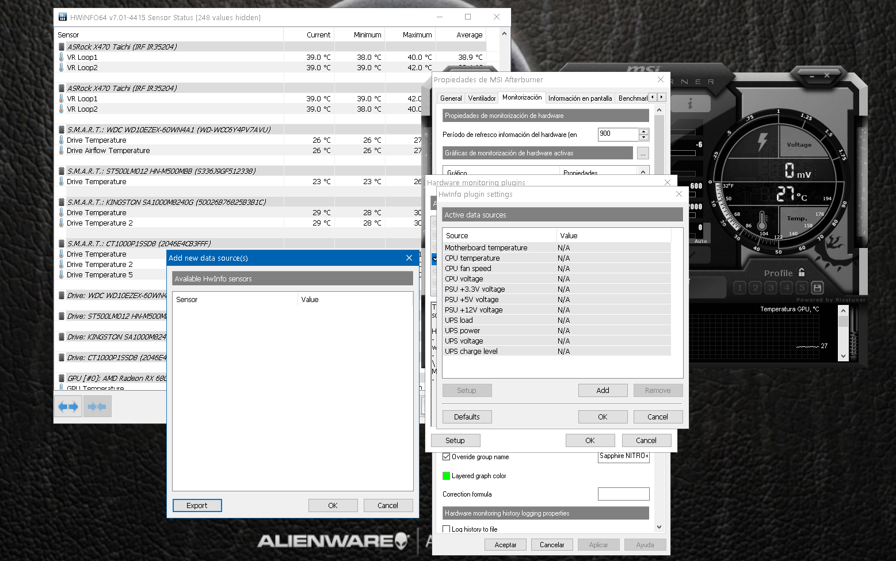Open the General tab in Afterburner properties
Viewport: 896px width, 561px height.
coord(451,98)
